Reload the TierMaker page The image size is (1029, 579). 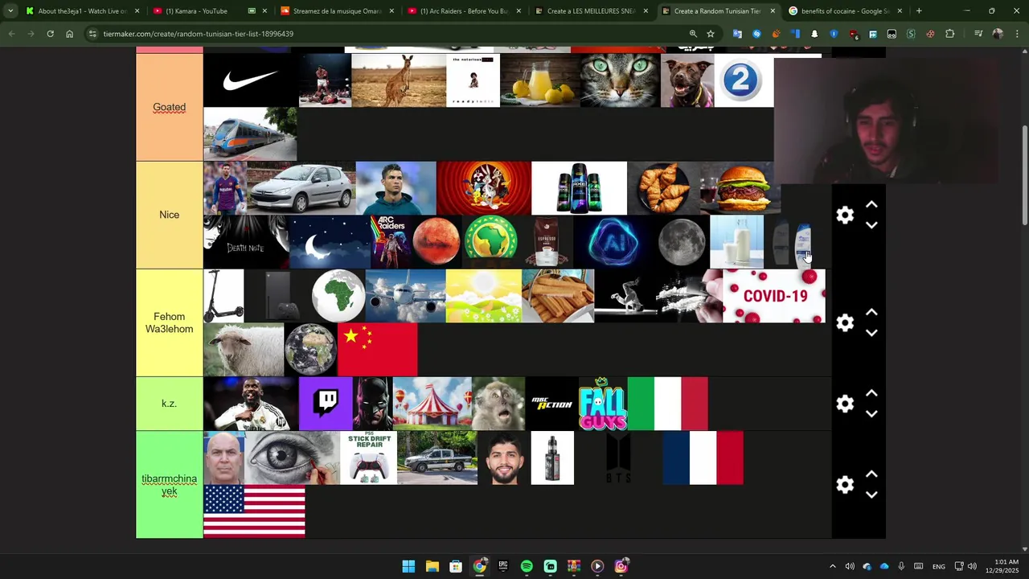(50, 34)
